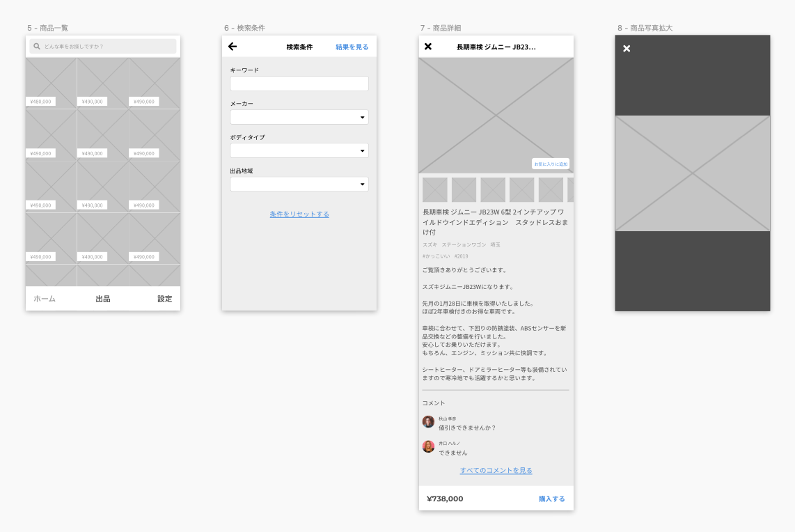Close the product detail screen with X
This screenshot has width=795, height=532.
(428, 47)
